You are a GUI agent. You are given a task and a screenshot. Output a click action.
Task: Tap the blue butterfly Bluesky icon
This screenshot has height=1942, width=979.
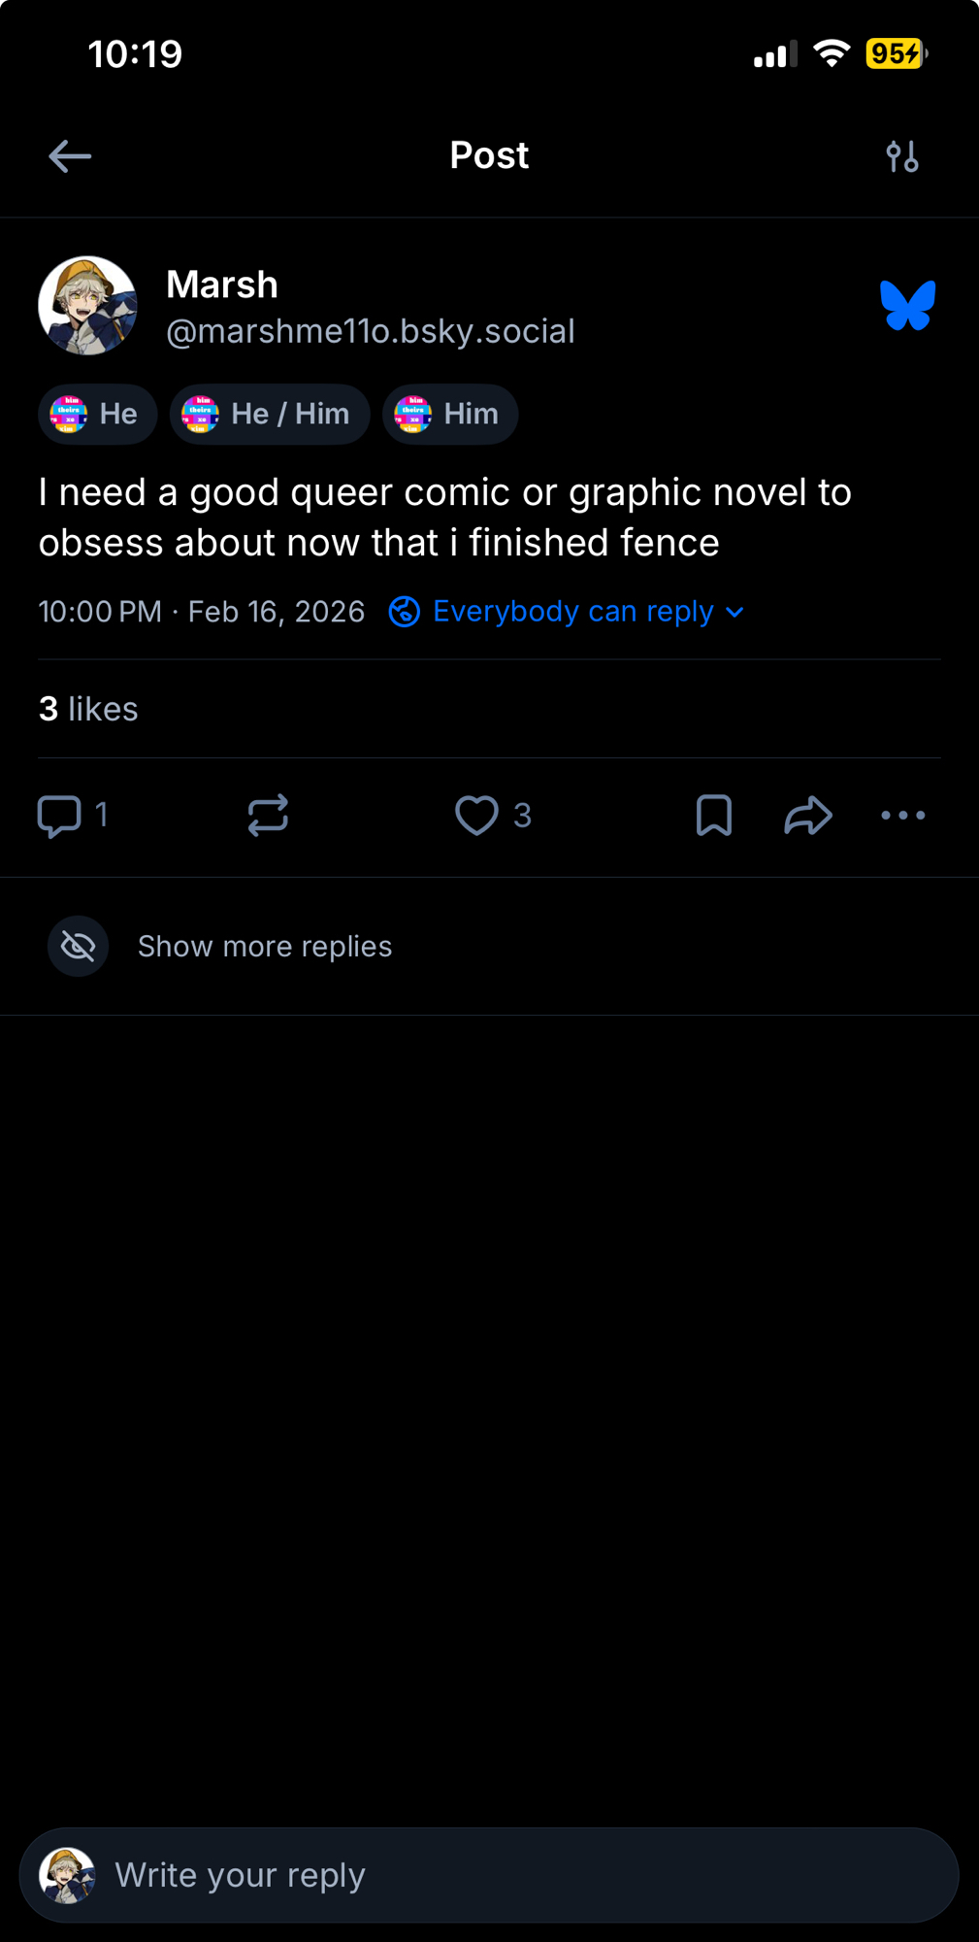[x=907, y=306]
